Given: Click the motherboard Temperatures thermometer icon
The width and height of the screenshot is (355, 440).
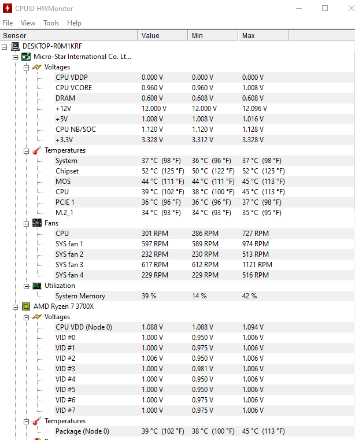Looking at the screenshot, I should coord(36,150).
